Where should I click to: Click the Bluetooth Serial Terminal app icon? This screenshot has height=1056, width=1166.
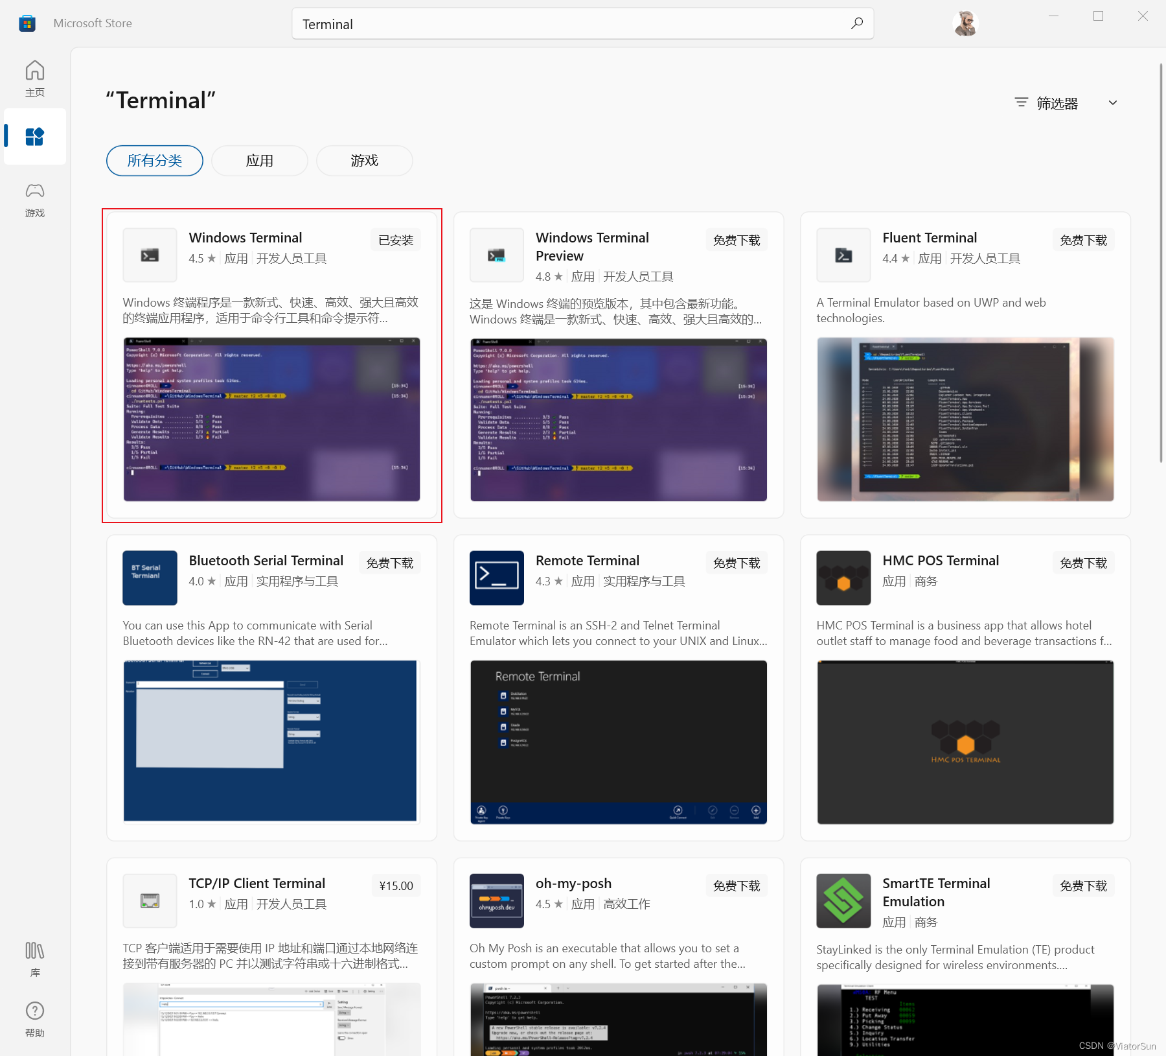(150, 578)
